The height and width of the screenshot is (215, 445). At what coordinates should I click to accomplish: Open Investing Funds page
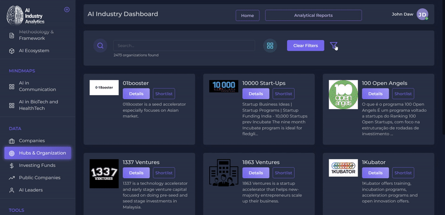pos(37,165)
